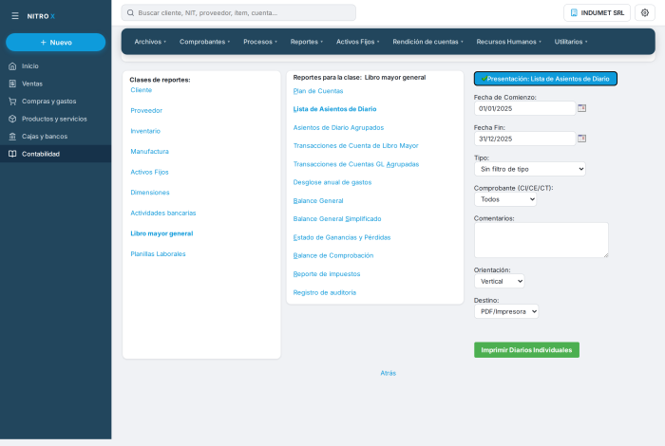Click the Fecha Fin date field
This screenshot has height=446, width=665.
click(524, 139)
